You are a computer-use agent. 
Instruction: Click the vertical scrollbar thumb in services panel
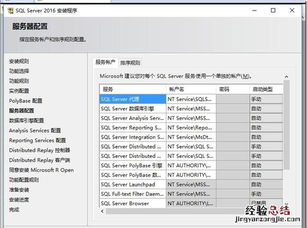(x=286, y=125)
